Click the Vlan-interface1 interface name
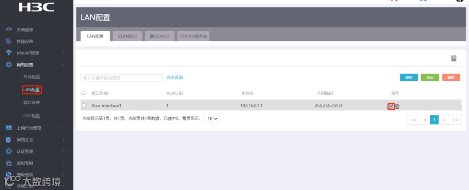Image resolution: width=469 pixels, height=190 pixels. tap(106, 106)
